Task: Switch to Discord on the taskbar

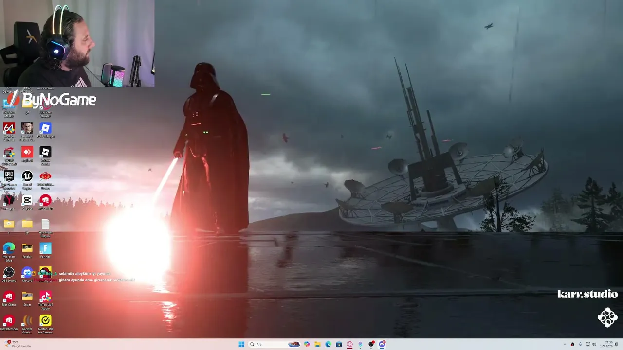Action: click(x=382, y=344)
